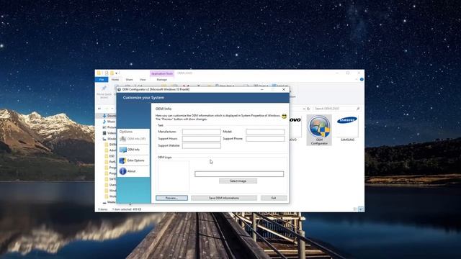Click the Application Tools tab in Explorer
The image size is (461, 259).
pos(162,73)
